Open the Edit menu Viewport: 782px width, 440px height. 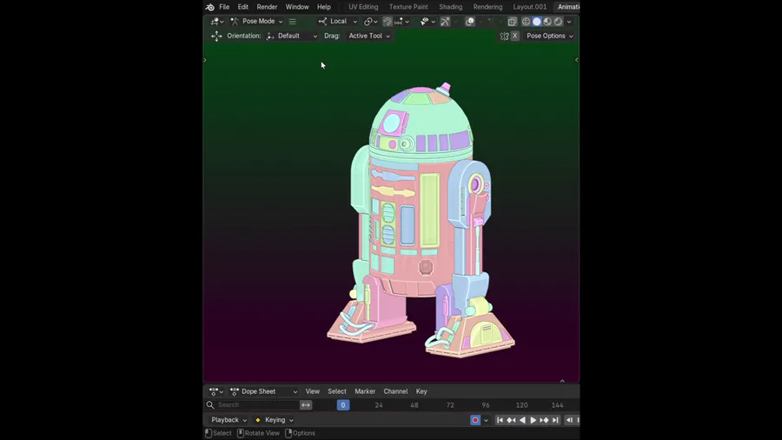pos(243,7)
